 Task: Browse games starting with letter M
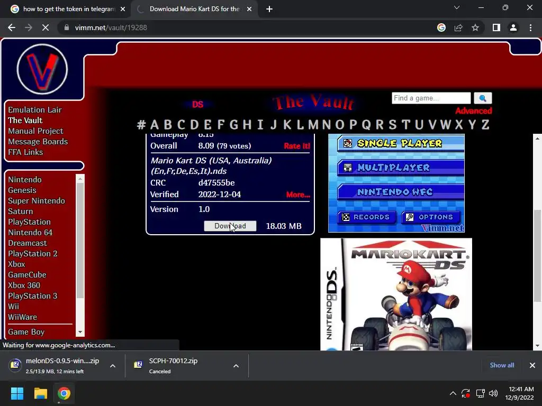pyautogui.click(x=313, y=124)
